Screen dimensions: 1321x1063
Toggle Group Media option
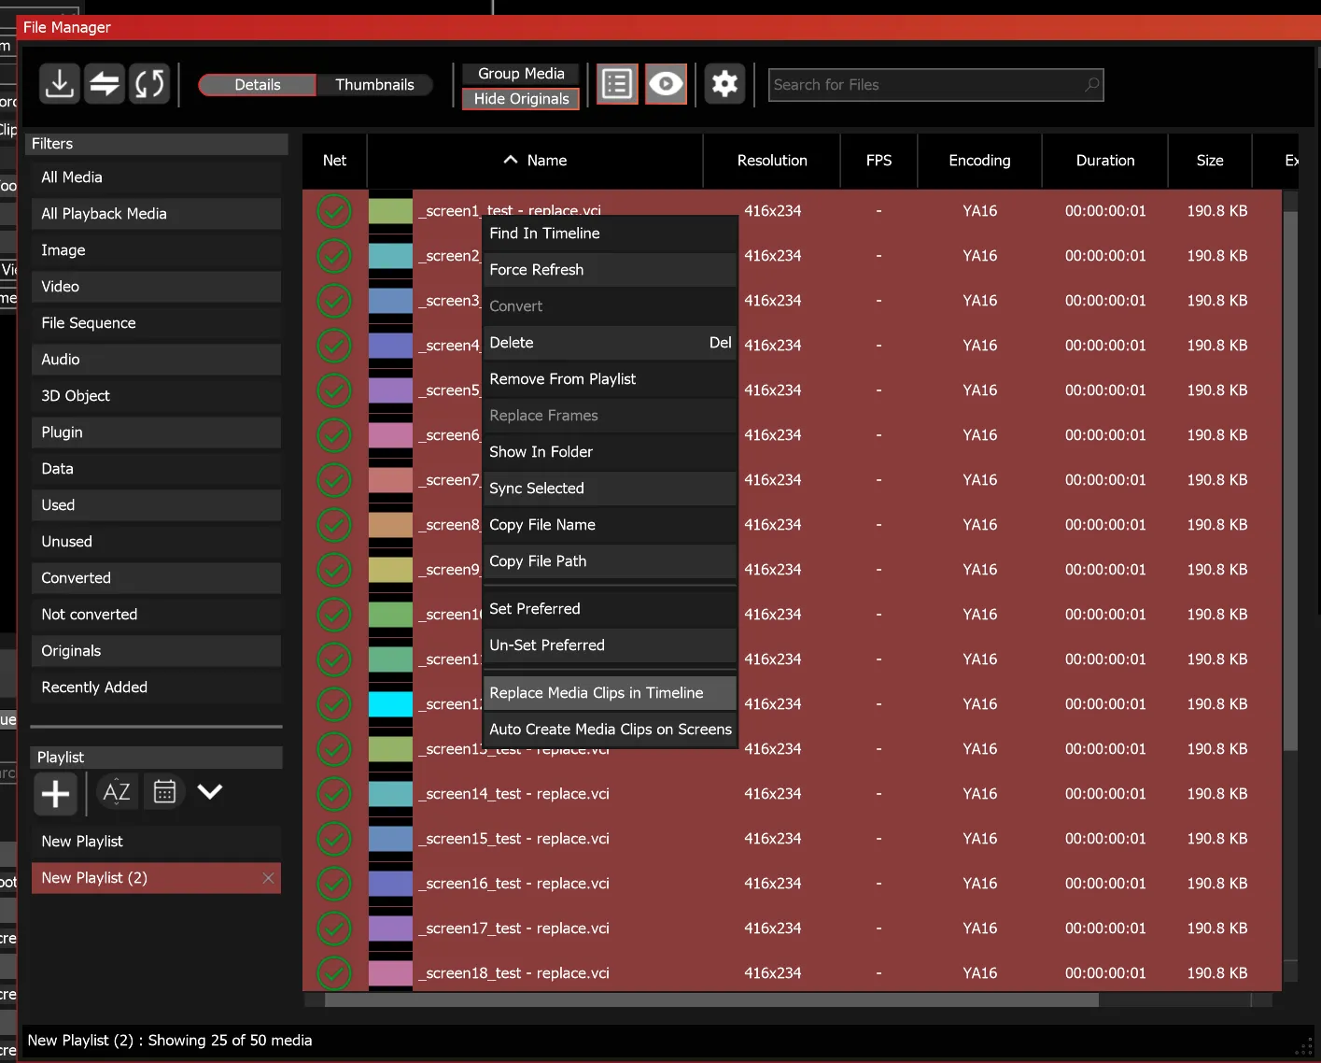tap(521, 74)
